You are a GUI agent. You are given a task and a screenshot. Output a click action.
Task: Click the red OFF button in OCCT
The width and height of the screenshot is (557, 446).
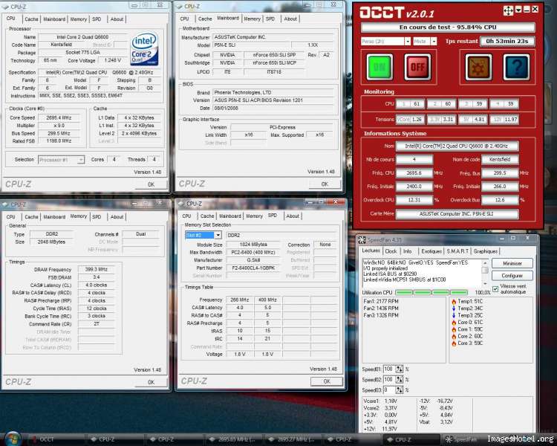tap(417, 67)
